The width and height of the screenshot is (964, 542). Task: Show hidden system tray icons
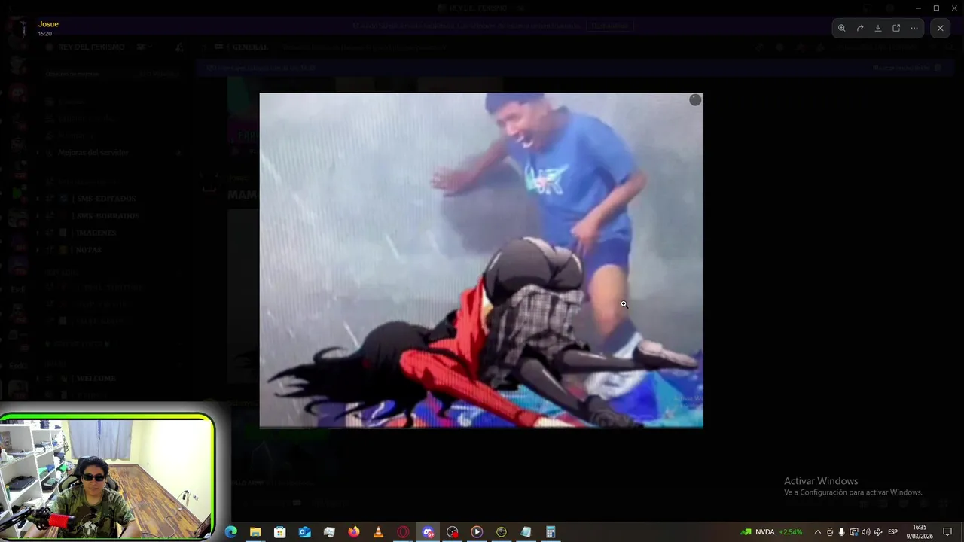point(818,532)
